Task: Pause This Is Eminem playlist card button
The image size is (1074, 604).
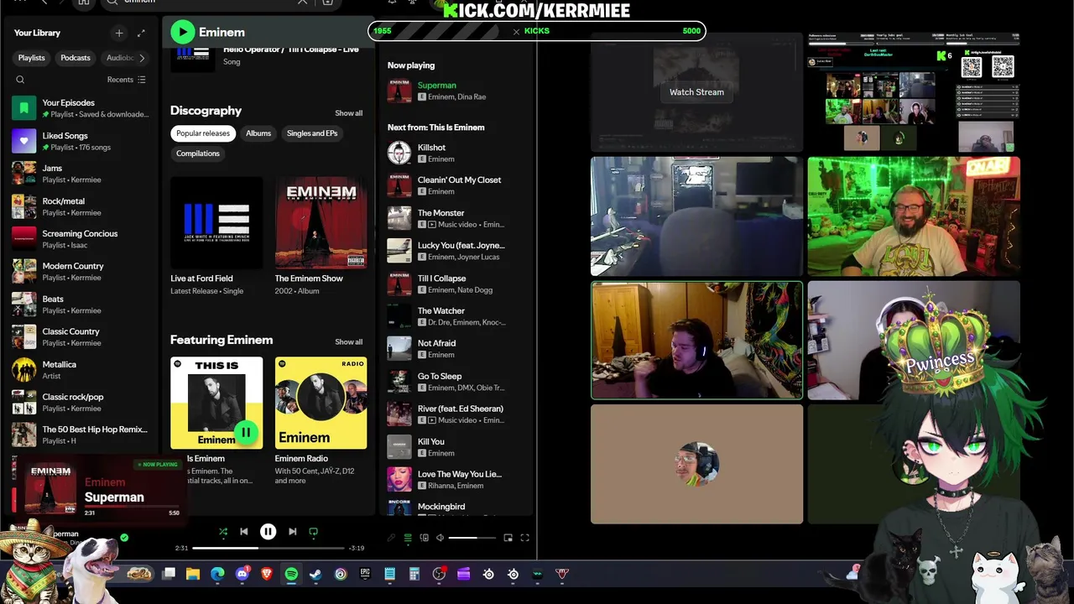Action: [x=245, y=433]
